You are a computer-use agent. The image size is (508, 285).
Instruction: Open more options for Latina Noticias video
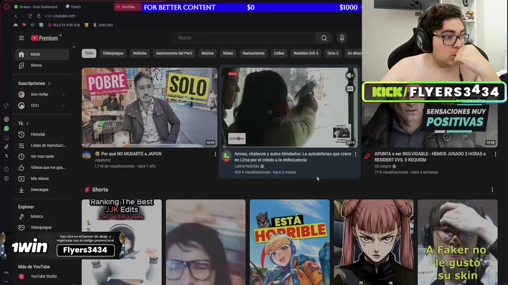tap(355, 154)
